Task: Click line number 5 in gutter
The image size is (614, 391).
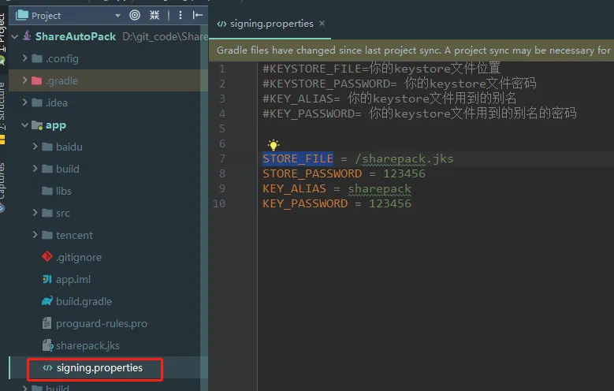Action: pyautogui.click(x=222, y=128)
